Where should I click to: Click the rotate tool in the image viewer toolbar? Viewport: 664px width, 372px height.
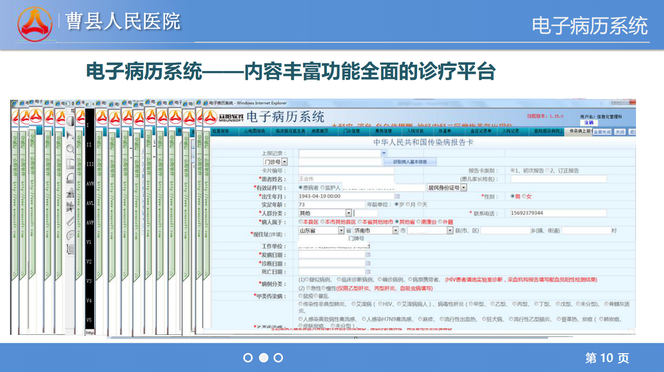coord(70,178)
